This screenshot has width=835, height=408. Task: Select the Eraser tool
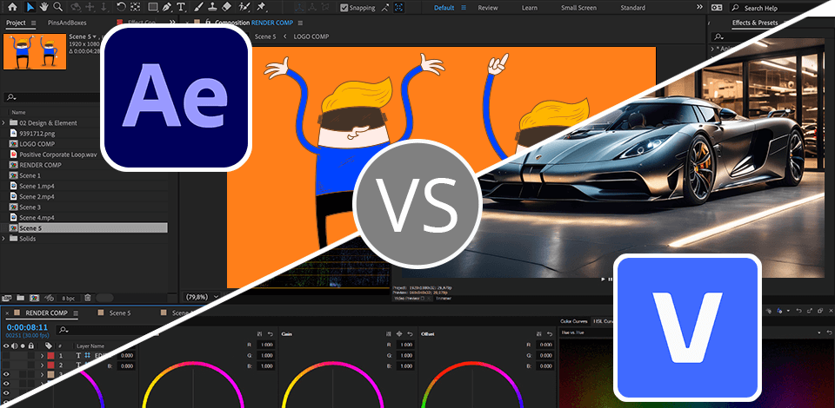pyautogui.click(x=226, y=7)
